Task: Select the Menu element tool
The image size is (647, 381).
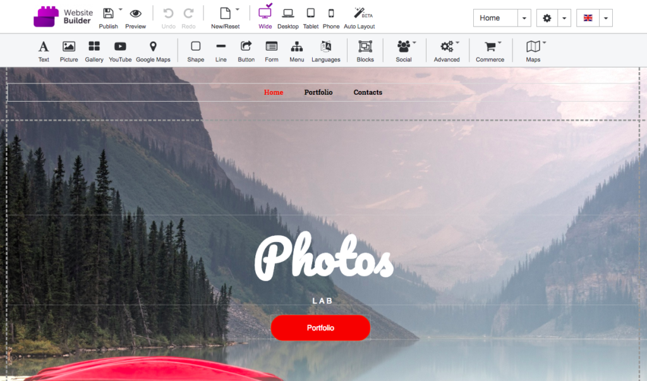Action: (297, 51)
